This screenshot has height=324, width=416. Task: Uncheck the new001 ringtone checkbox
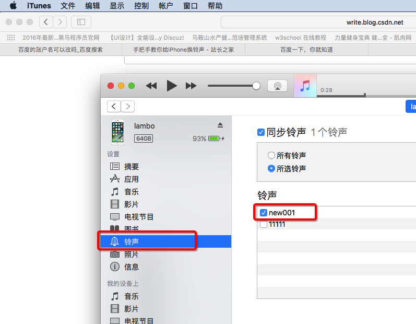pyautogui.click(x=264, y=213)
